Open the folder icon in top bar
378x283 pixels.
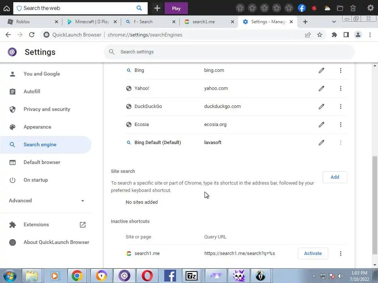(x=340, y=8)
